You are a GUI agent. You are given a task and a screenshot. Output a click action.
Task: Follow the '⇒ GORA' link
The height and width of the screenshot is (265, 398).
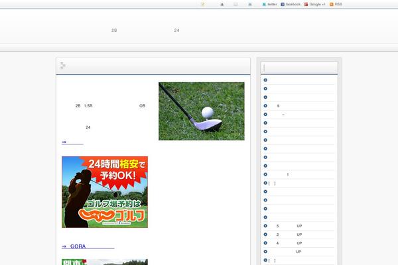point(88,246)
